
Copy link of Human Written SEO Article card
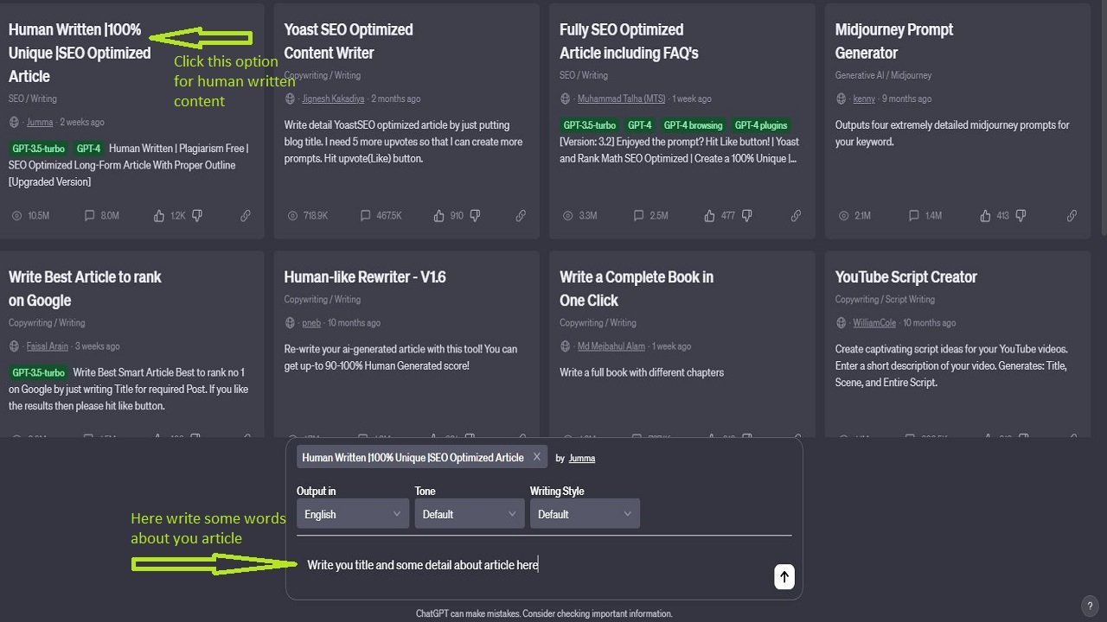point(246,215)
